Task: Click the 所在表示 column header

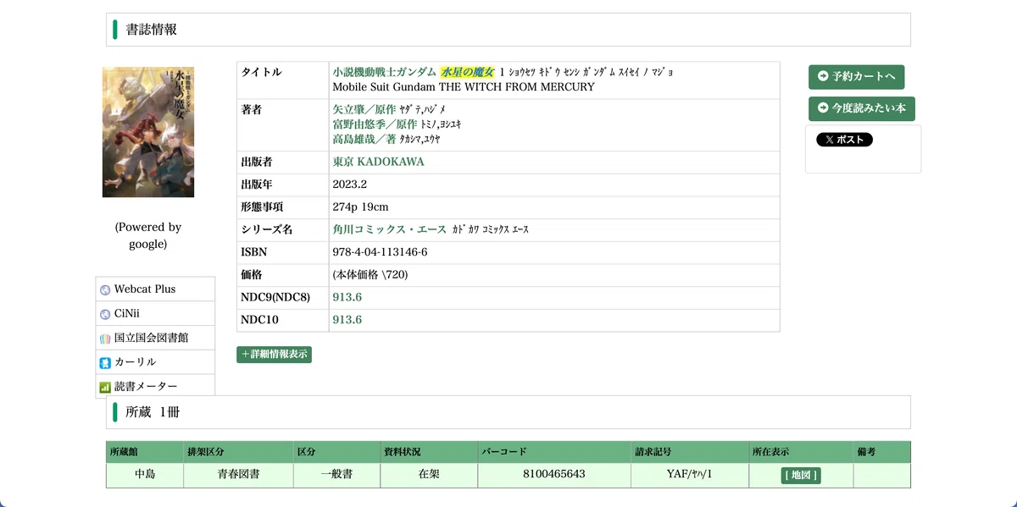Action: coord(801,452)
